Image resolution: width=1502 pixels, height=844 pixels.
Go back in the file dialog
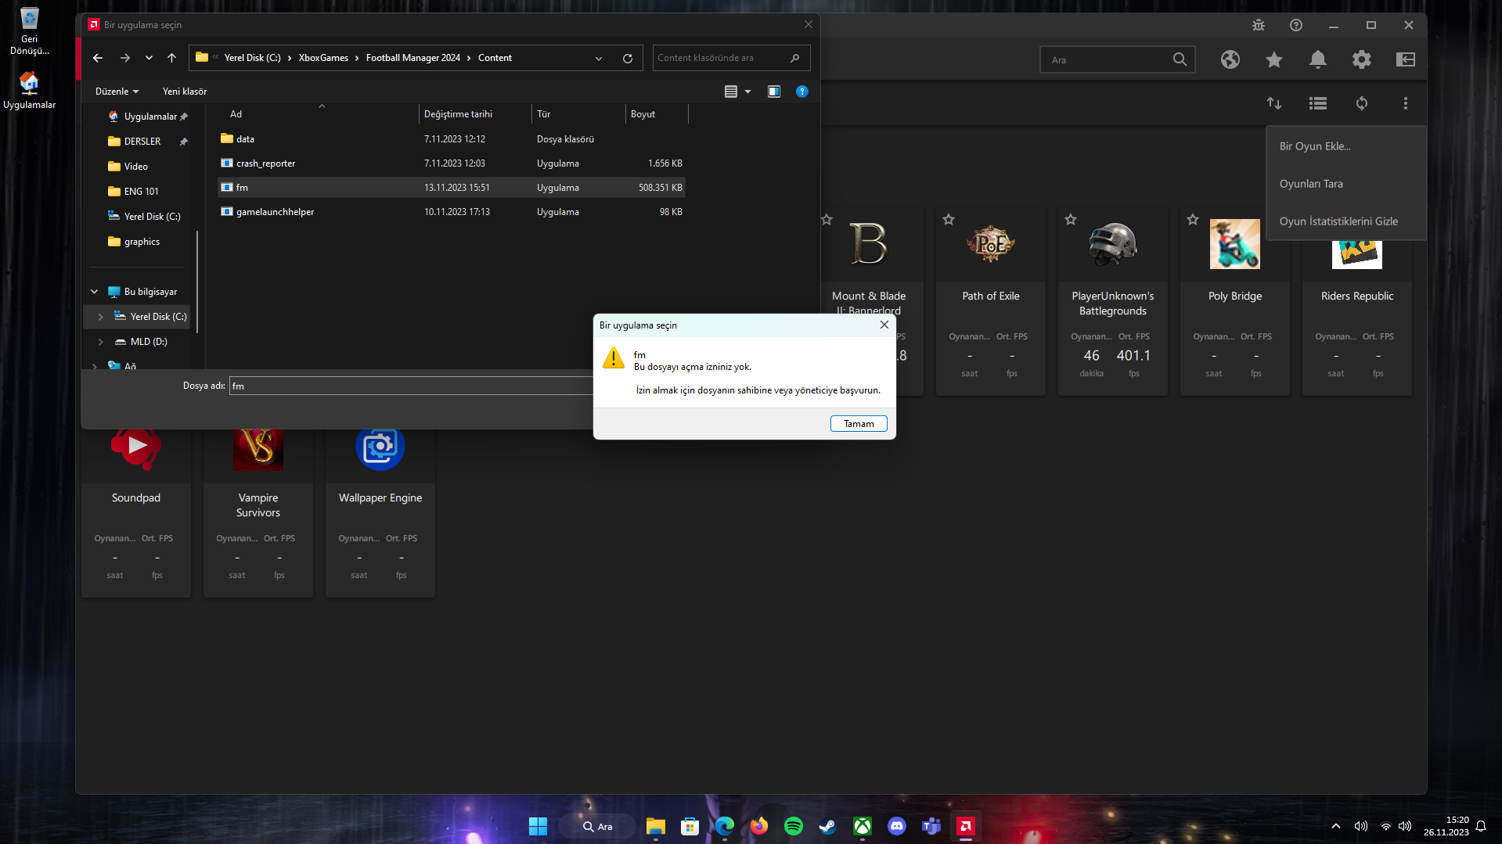(x=98, y=58)
